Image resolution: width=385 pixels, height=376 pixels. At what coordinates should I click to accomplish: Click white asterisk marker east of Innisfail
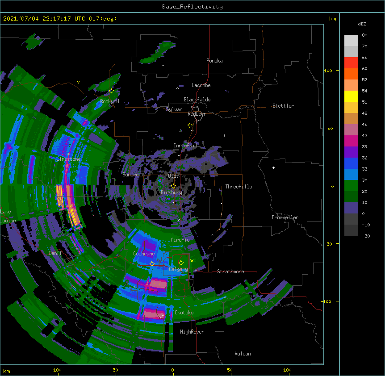[224, 135]
